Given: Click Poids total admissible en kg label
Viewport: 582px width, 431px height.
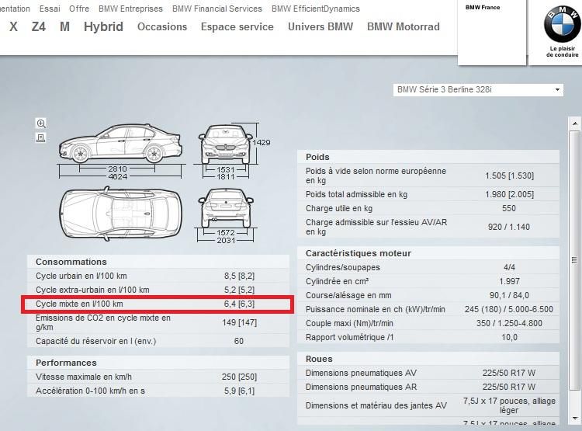Looking at the screenshot, I should coord(356,194).
